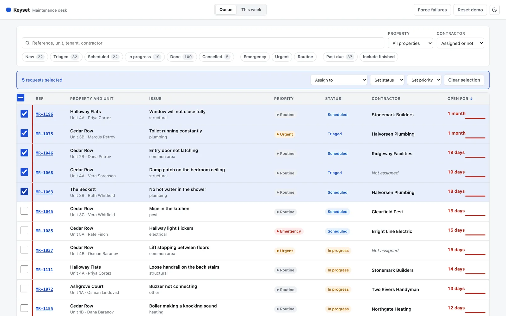This screenshot has width=506, height=316.
Task: Toggle the Done filter chip
Action: pyautogui.click(x=182, y=57)
